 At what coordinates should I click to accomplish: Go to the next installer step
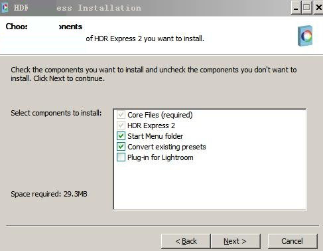tap(235, 241)
